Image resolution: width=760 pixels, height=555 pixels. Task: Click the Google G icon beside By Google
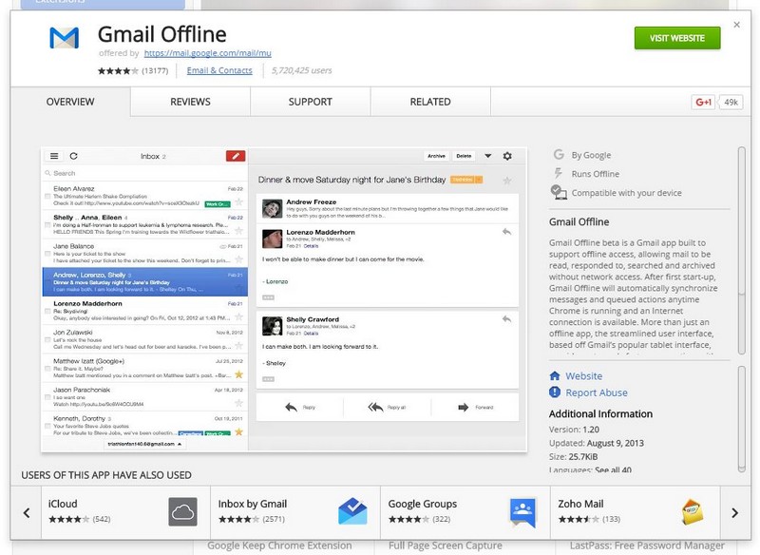[559, 155]
